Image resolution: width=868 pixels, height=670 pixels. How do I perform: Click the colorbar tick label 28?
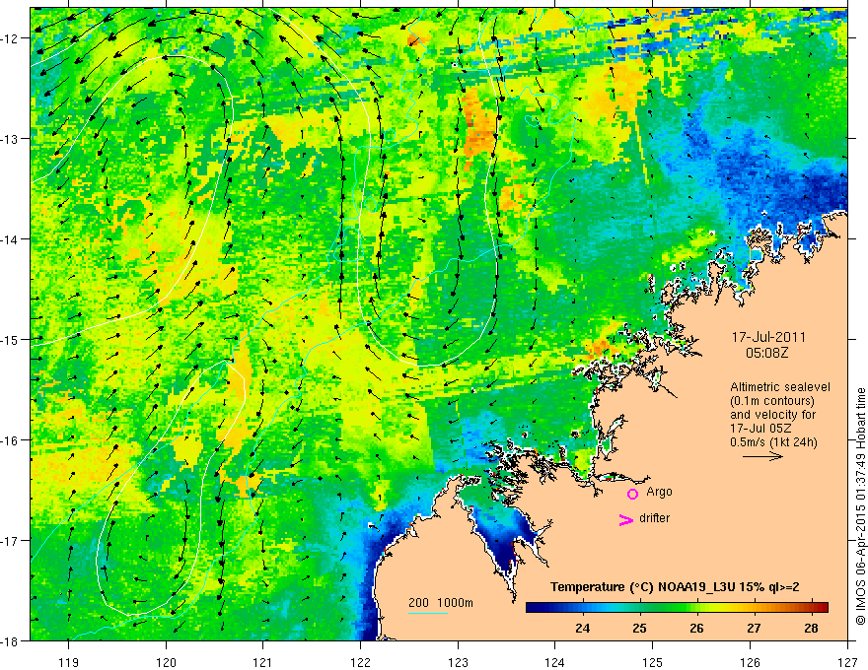(x=811, y=628)
